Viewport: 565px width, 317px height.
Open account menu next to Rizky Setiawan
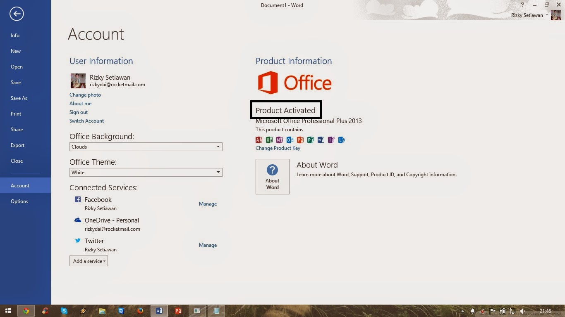(547, 15)
